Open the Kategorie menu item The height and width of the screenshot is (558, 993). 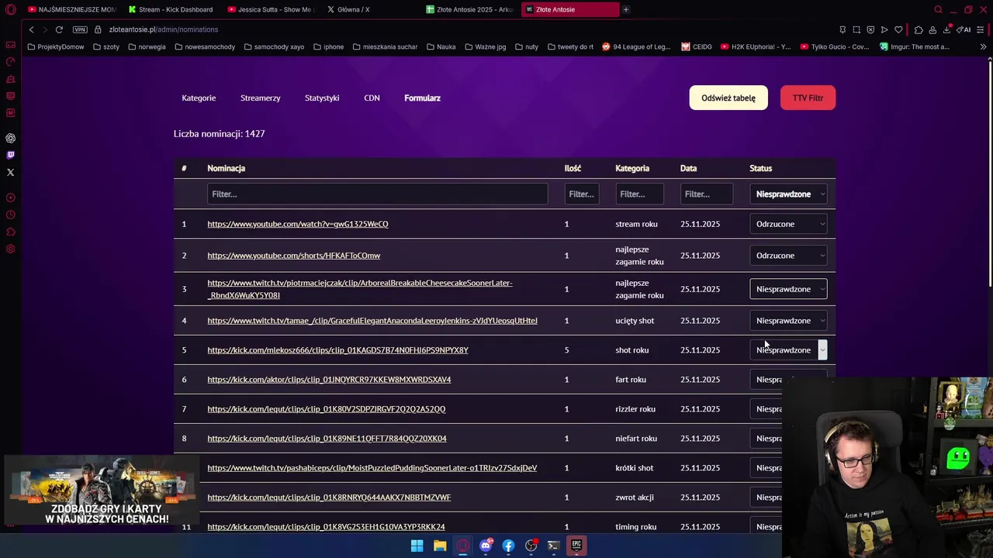click(x=199, y=98)
